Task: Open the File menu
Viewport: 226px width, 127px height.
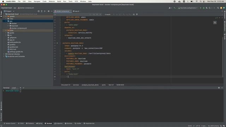Action: (19, 1)
